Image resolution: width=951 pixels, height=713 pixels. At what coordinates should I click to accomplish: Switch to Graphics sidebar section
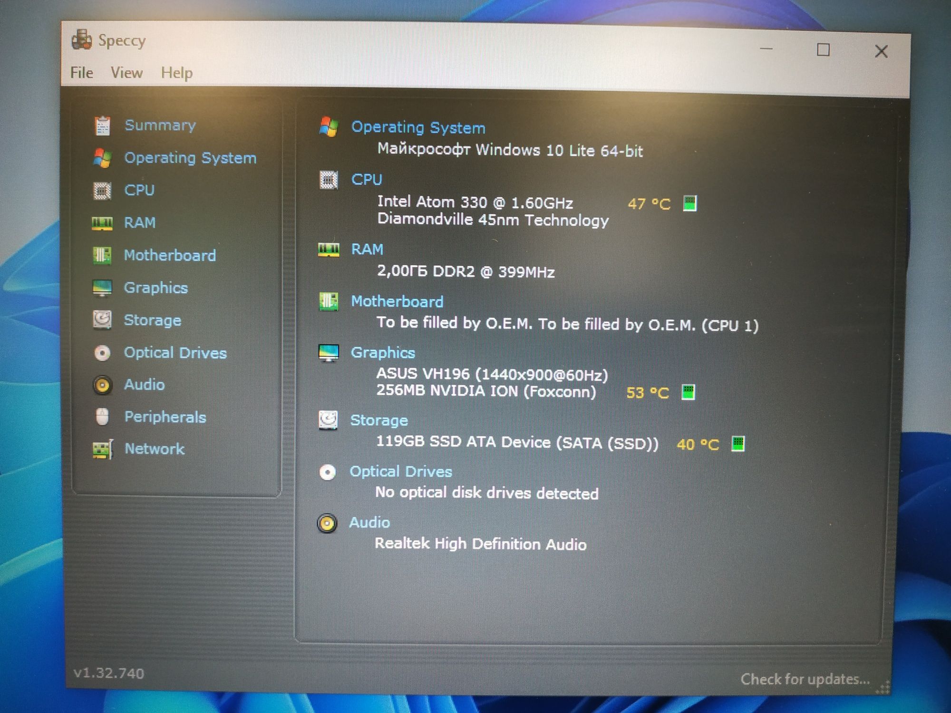click(x=156, y=288)
